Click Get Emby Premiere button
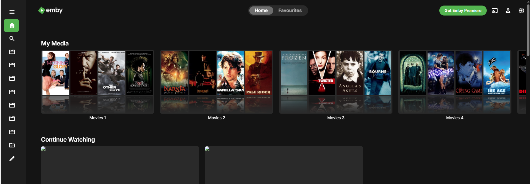The height and width of the screenshot is (184, 530). click(x=463, y=11)
